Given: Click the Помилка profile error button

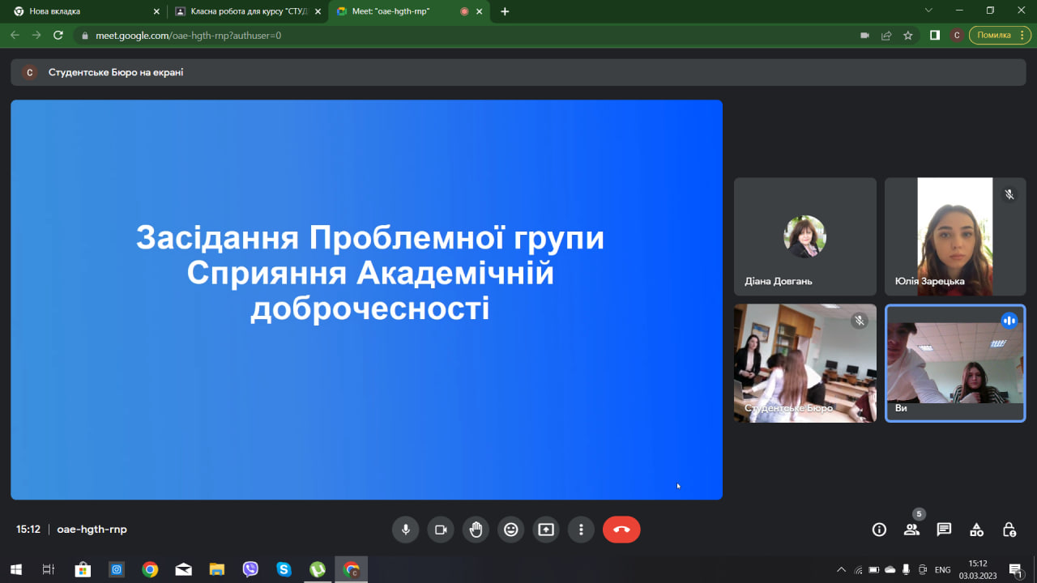Looking at the screenshot, I should pos(1000,36).
